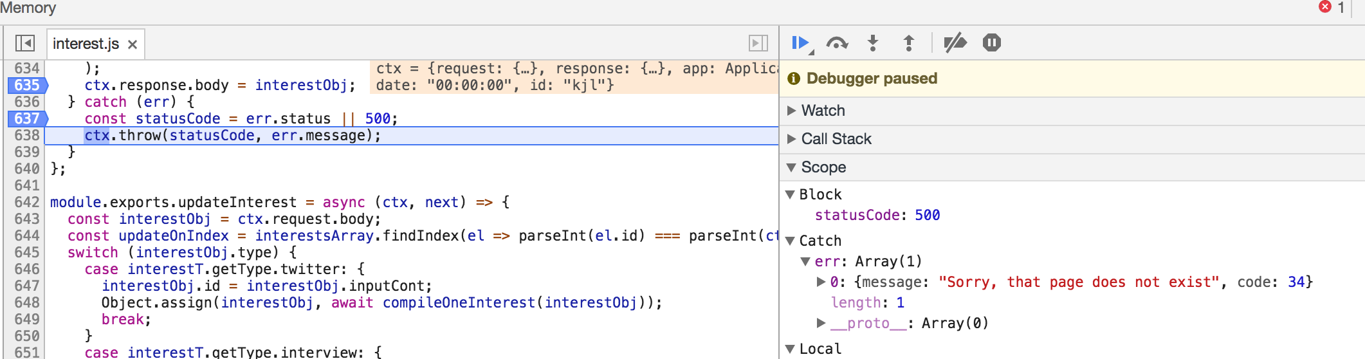Add a breakpoint at line 650
This screenshot has width=1365, height=359.
click(26, 336)
